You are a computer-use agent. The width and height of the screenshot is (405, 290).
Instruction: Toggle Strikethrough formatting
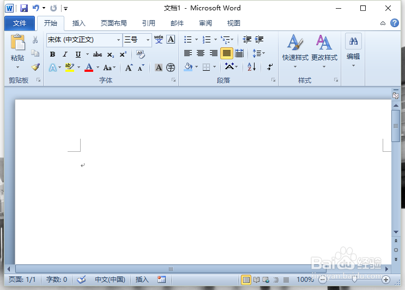[98, 54]
